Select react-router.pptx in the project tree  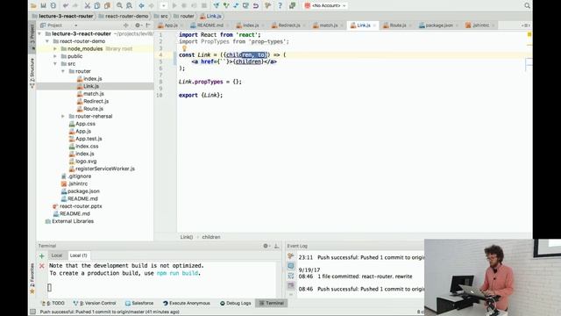point(81,206)
